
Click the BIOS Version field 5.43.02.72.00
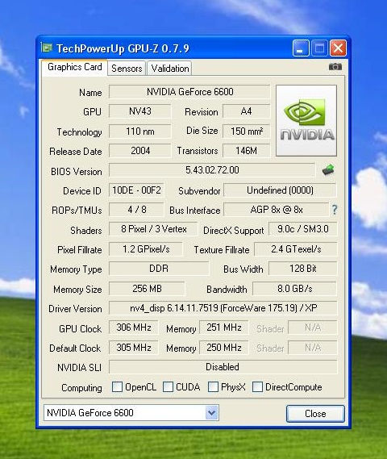pyautogui.click(x=212, y=170)
